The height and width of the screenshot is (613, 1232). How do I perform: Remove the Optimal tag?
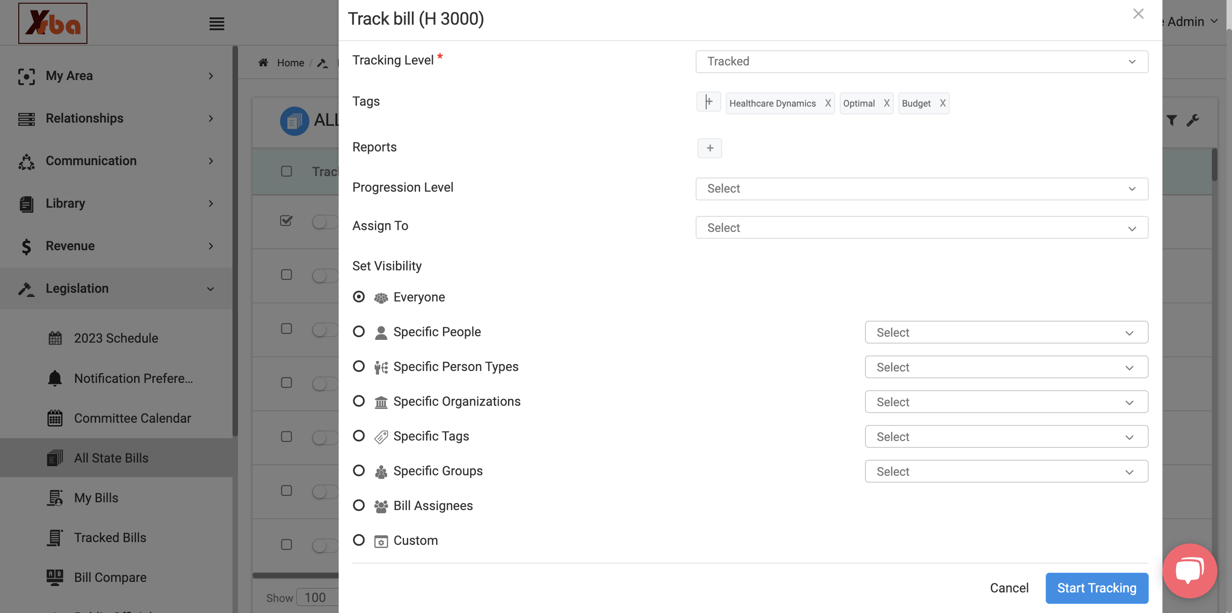click(886, 103)
